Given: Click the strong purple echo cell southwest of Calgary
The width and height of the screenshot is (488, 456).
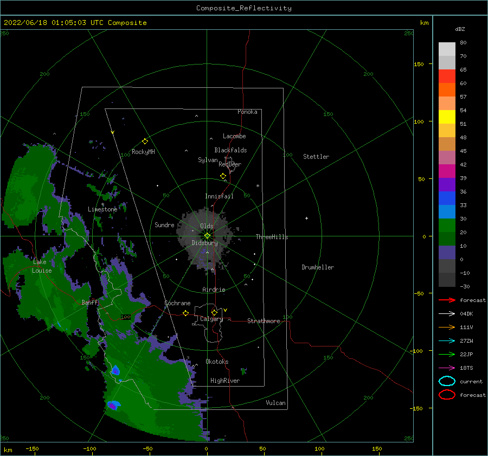Looking at the screenshot, I should tap(113, 406).
